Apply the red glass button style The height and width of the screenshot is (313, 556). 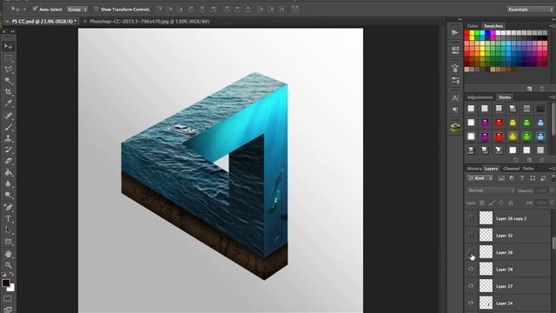pos(499,123)
